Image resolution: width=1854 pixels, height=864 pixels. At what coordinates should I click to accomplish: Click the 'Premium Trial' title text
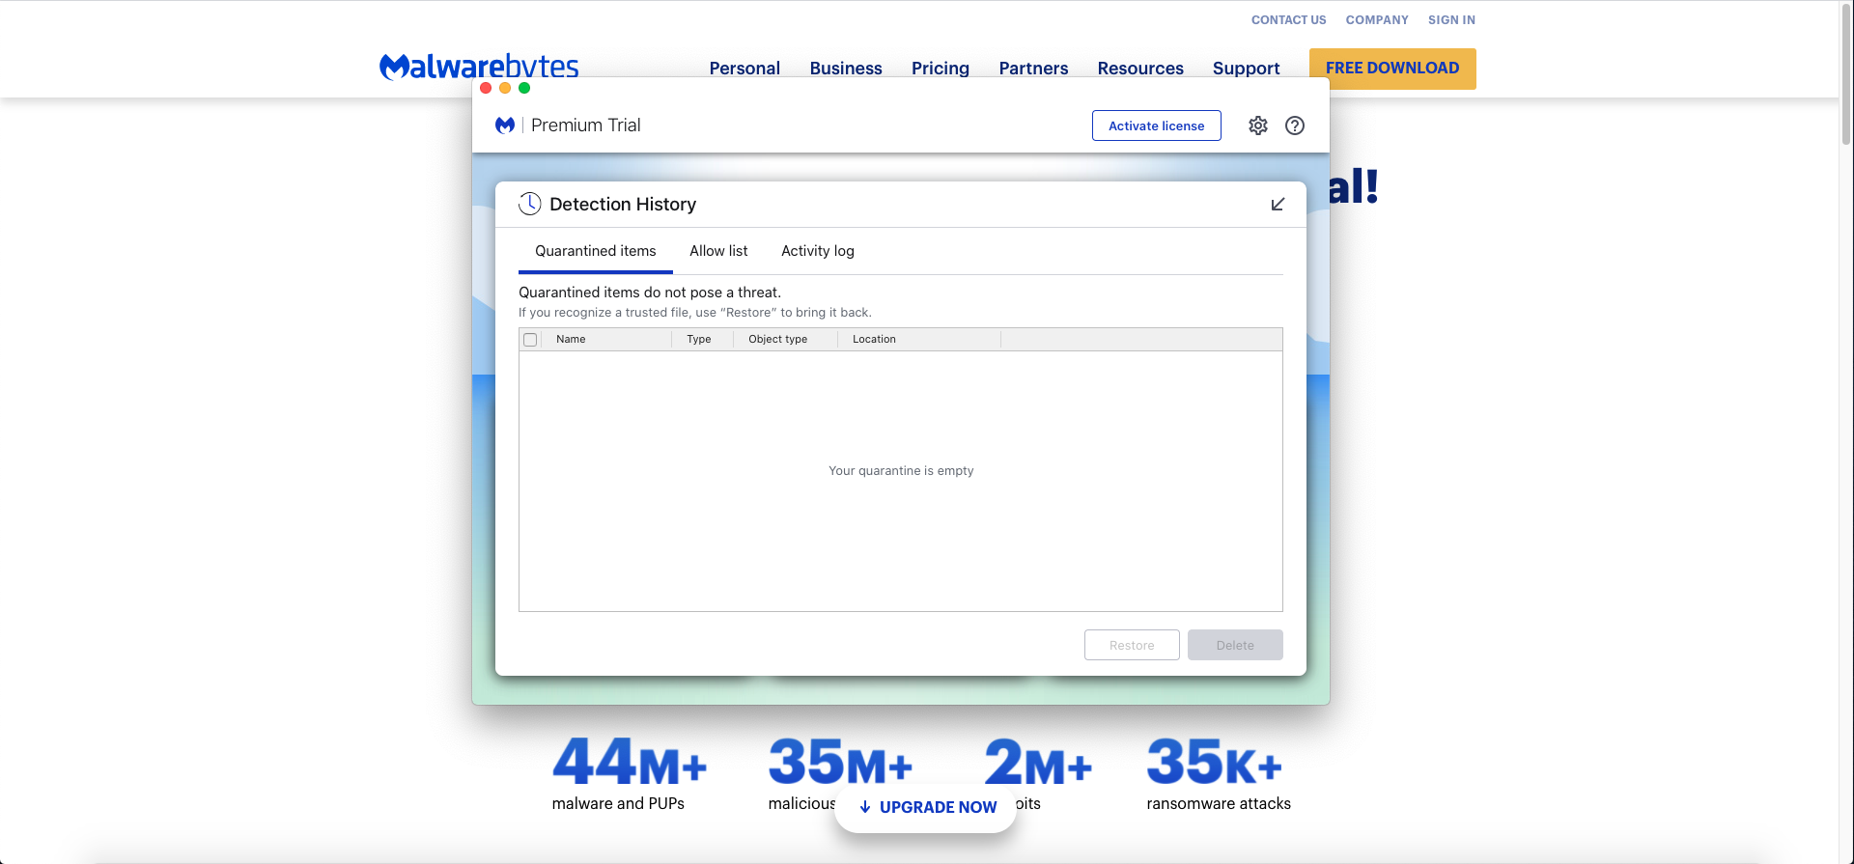(x=586, y=125)
